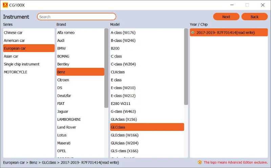
Task: Select A-class (W176) model
Action: tap(123, 33)
